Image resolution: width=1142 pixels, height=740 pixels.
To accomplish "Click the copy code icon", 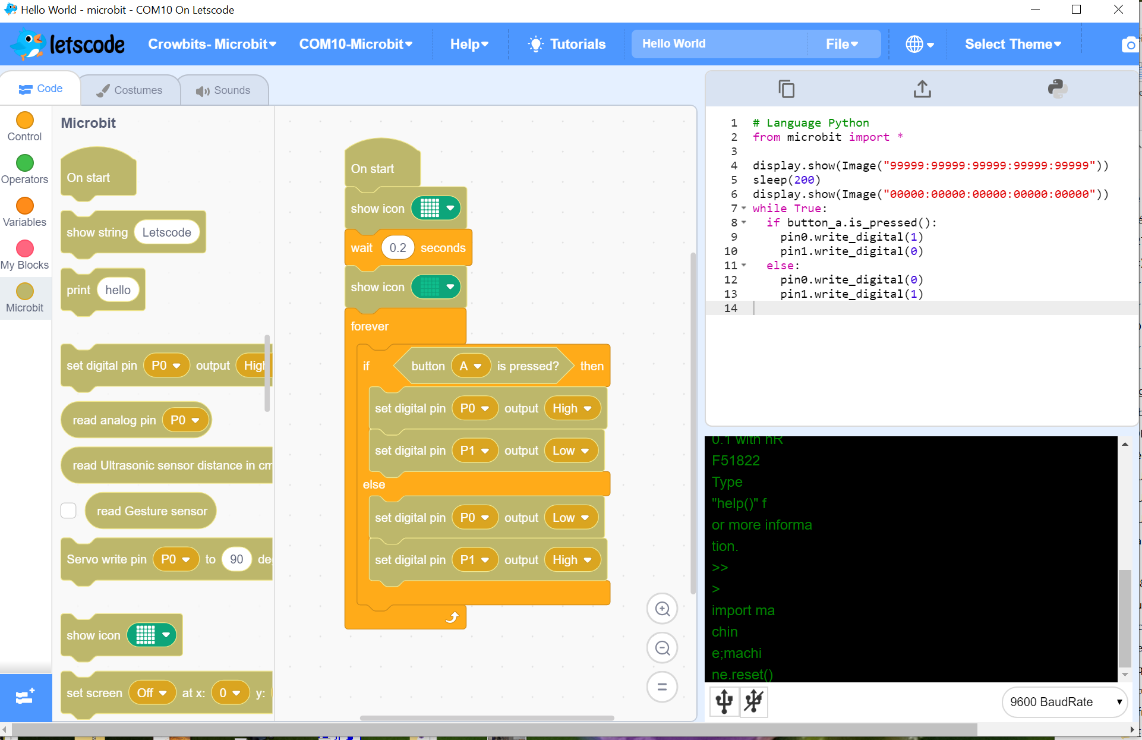I will 787,89.
